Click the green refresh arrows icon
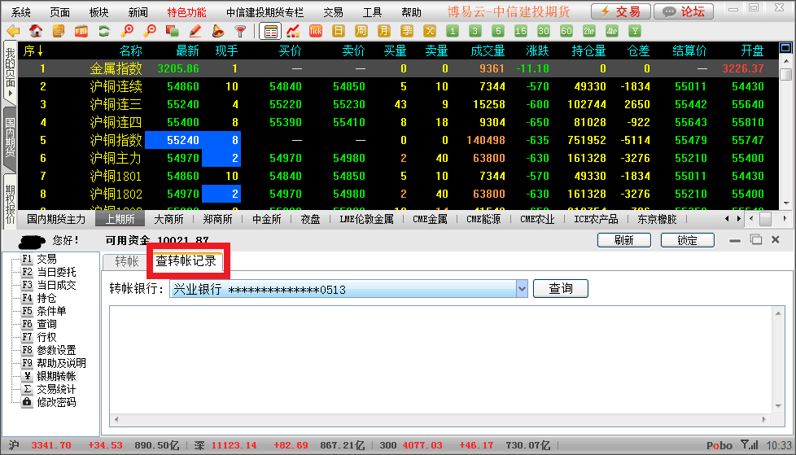 tap(103, 32)
